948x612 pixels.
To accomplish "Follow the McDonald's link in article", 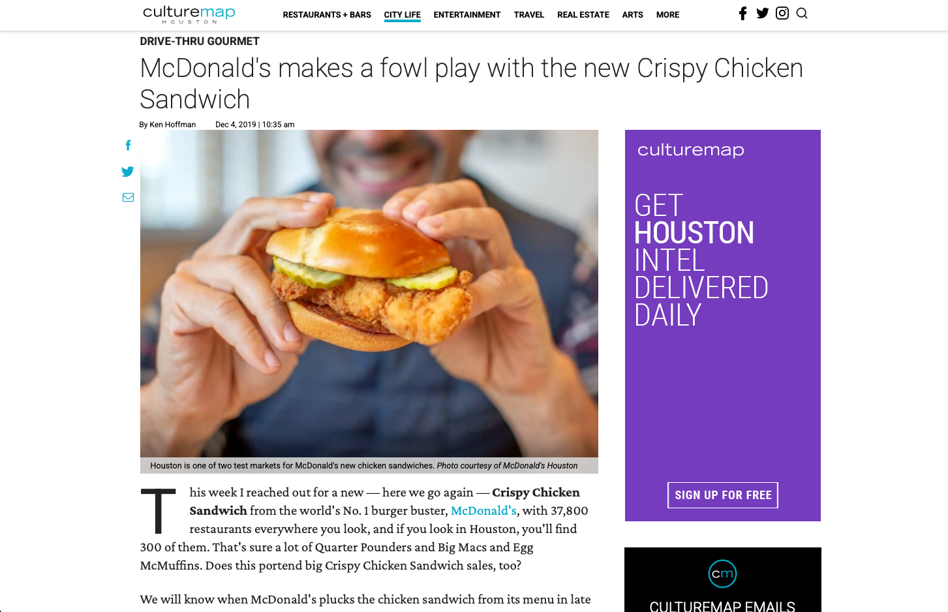I will (x=483, y=511).
